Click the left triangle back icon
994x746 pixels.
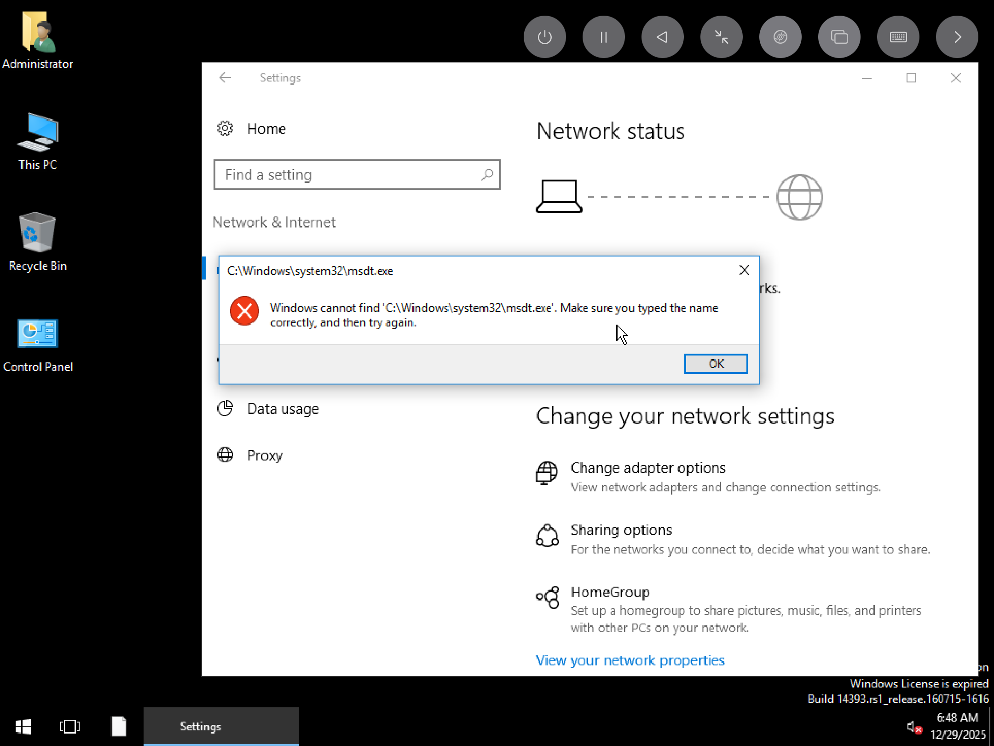click(x=662, y=37)
